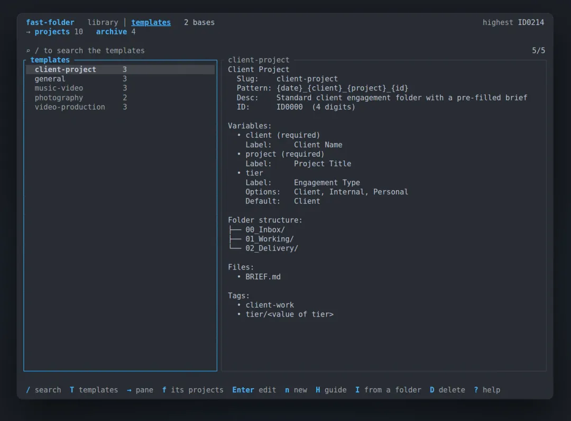The image size is (571, 421).
Task: Select the music-video template row
Action: (120, 88)
